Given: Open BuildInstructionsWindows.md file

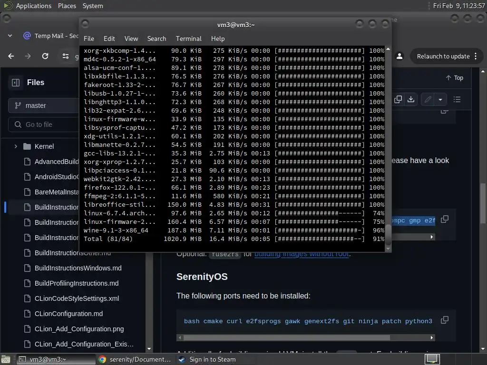Looking at the screenshot, I should [78, 268].
